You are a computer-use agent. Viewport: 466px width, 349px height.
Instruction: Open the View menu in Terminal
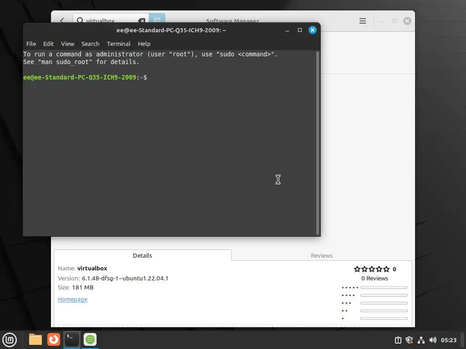tap(67, 44)
